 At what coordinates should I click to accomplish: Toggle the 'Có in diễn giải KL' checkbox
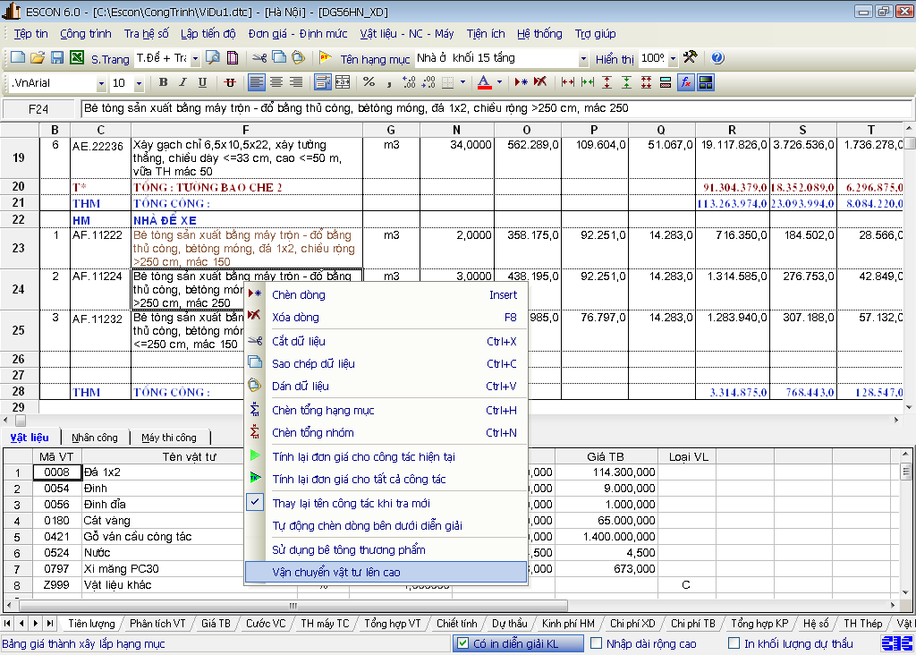[x=462, y=643]
